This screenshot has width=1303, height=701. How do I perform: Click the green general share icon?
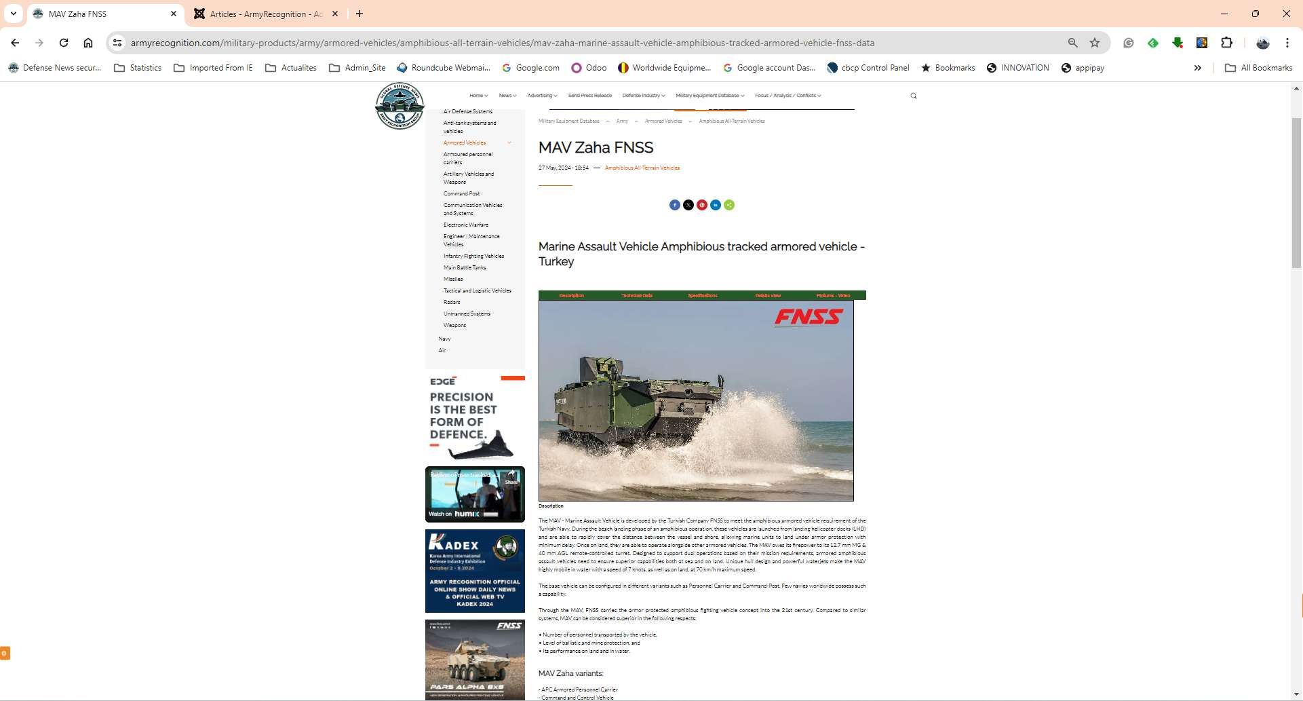pyautogui.click(x=729, y=205)
